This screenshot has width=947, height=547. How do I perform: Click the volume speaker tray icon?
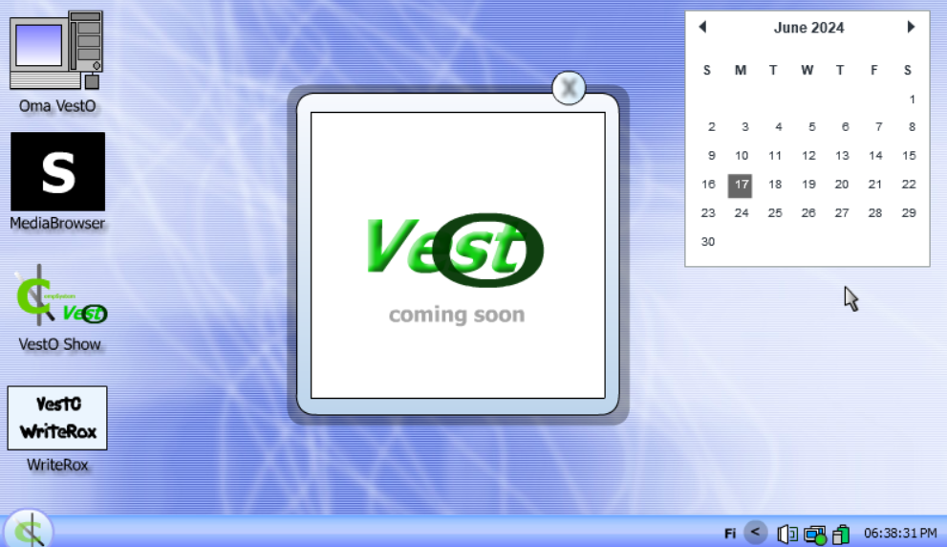787,534
